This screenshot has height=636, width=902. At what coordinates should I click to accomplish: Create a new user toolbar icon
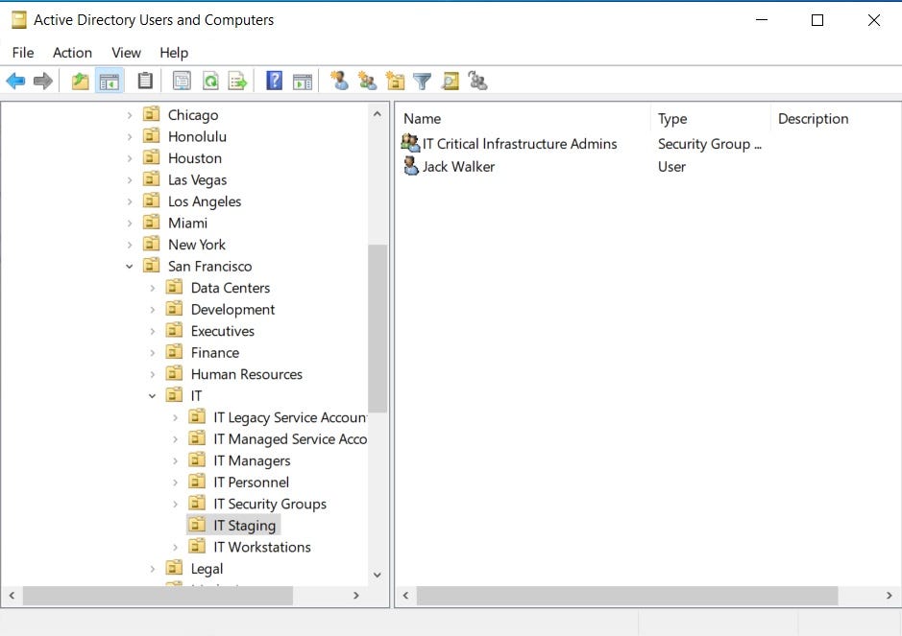[339, 81]
